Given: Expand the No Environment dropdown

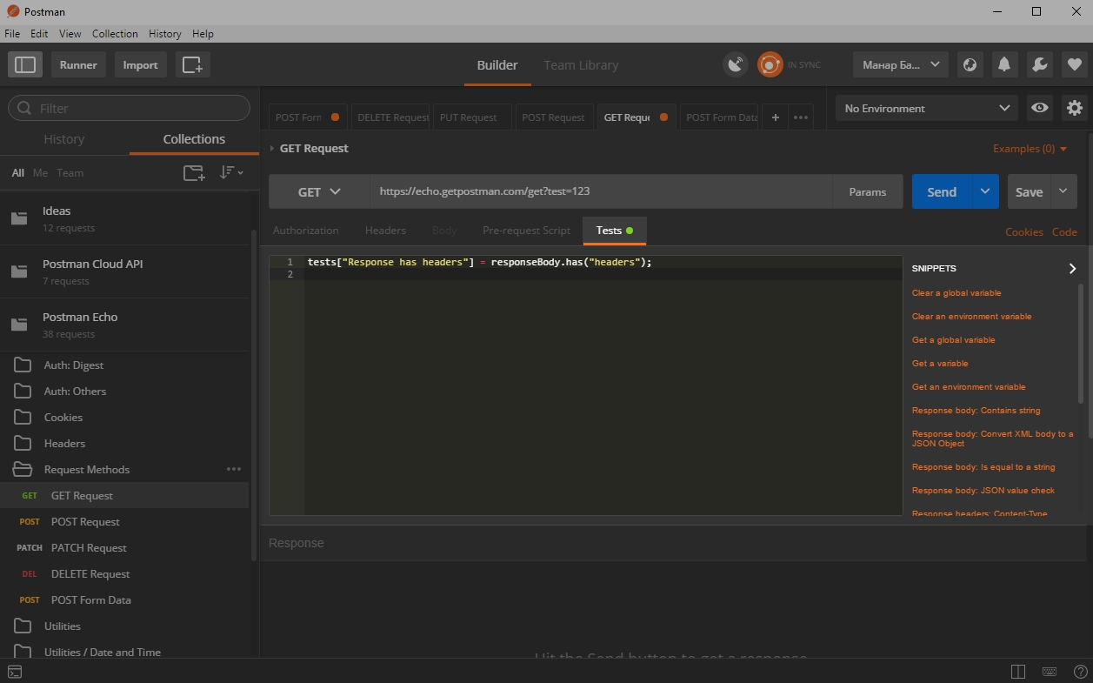Looking at the screenshot, I should 925,107.
